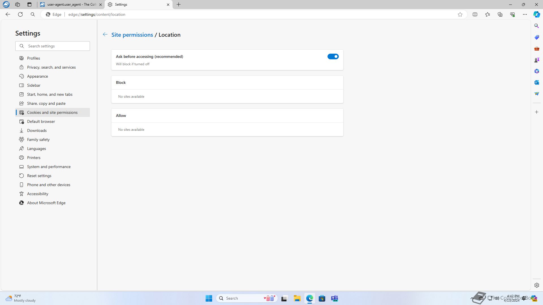Open the Favorites list icon
This screenshot has width=543, height=305.
click(487, 14)
